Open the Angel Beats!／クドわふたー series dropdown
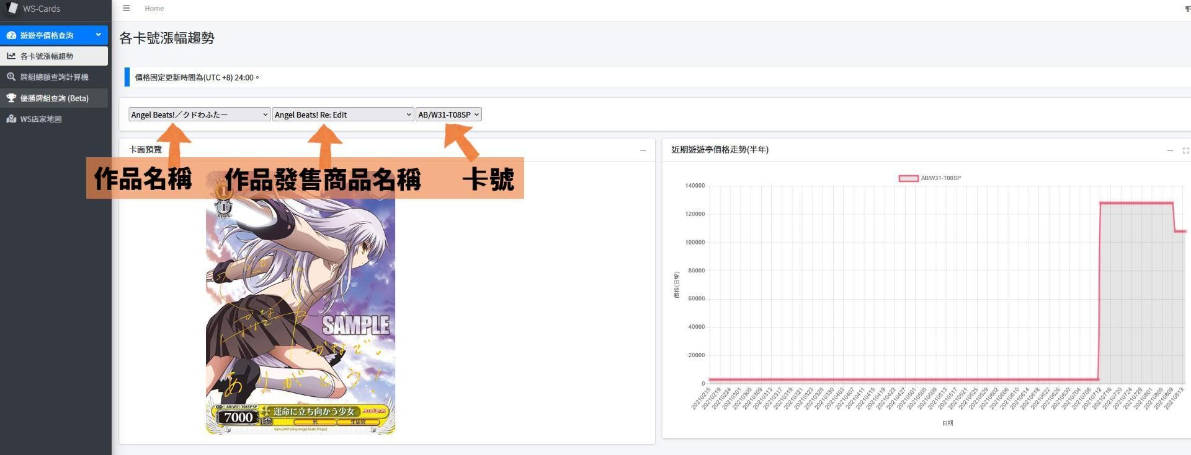1191x455 pixels. [x=199, y=115]
